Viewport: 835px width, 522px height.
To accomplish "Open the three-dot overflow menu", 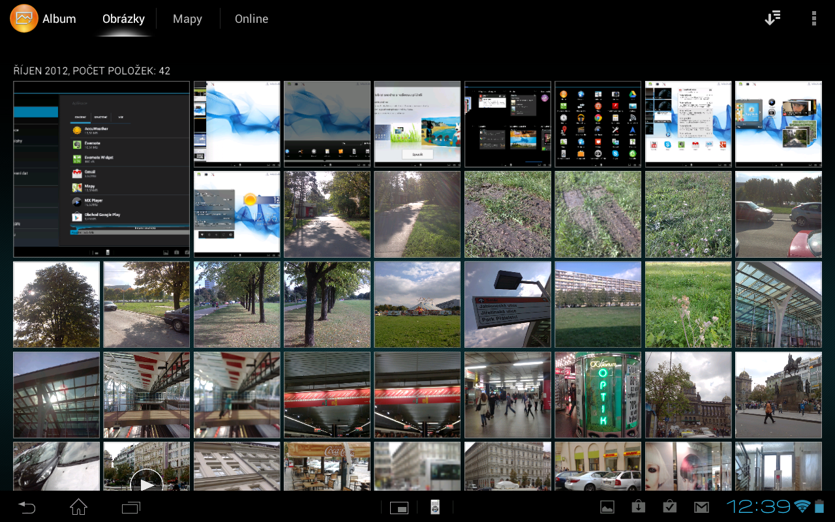I will click(813, 18).
